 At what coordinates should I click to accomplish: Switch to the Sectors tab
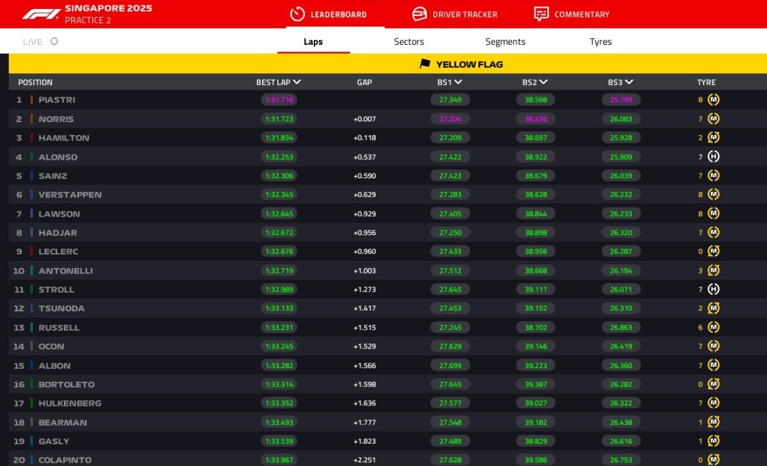click(x=408, y=42)
